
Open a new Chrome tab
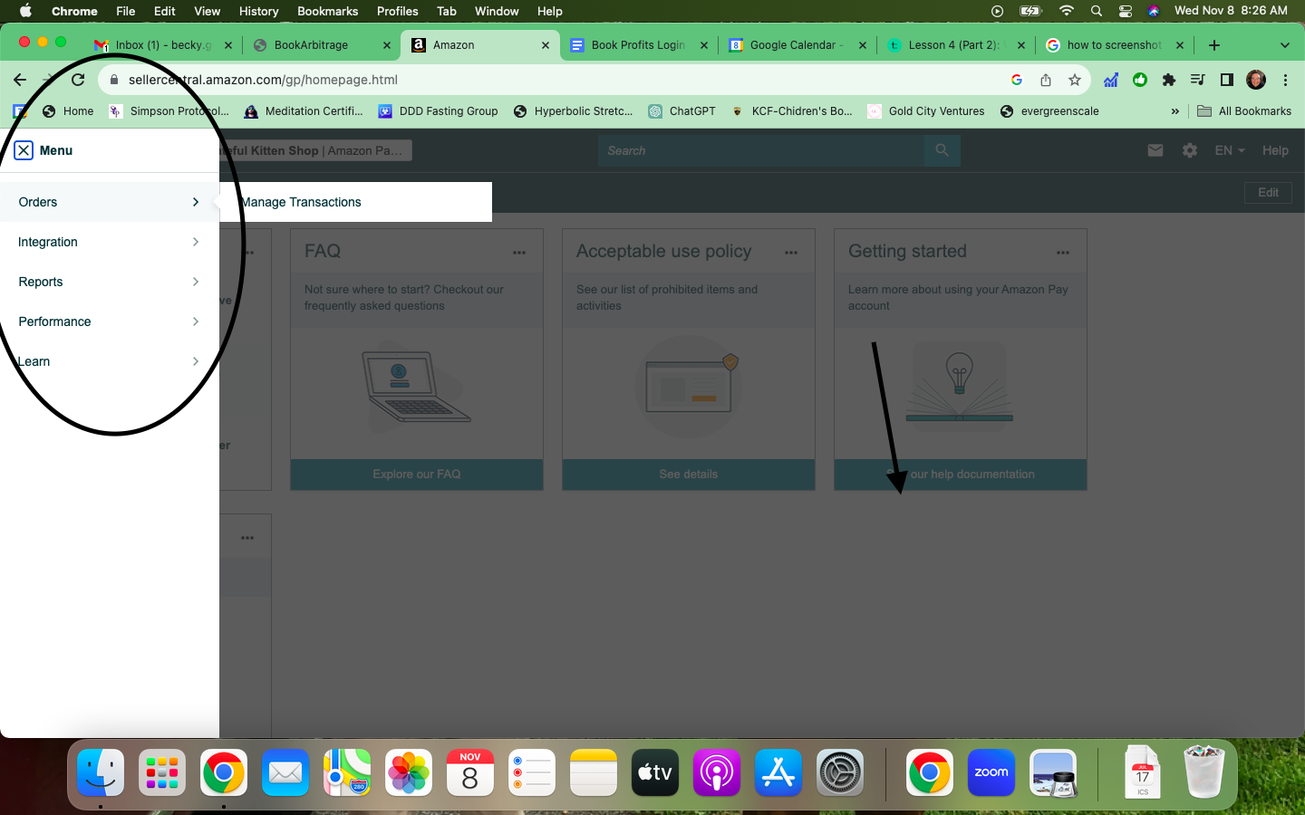[1214, 44]
